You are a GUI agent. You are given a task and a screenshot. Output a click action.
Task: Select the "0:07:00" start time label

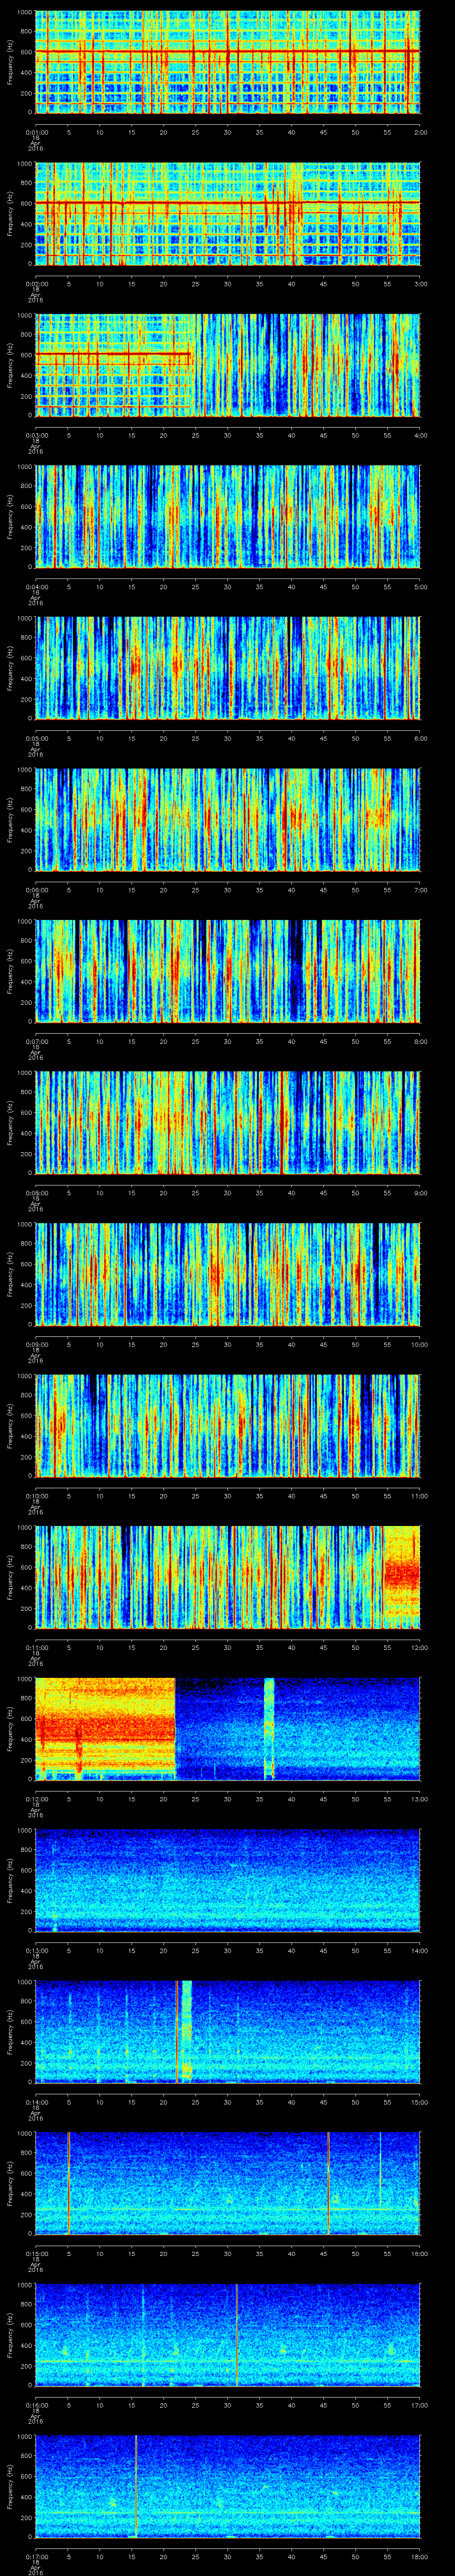click(36, 1041)
